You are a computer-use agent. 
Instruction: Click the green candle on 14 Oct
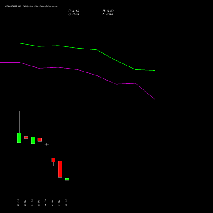click(x=33, y=140)
